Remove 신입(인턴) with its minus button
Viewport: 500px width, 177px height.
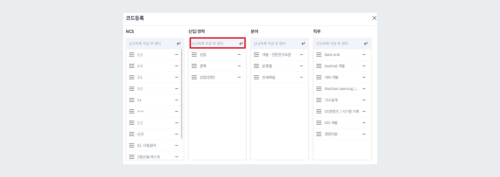click(x=239, y=77)
